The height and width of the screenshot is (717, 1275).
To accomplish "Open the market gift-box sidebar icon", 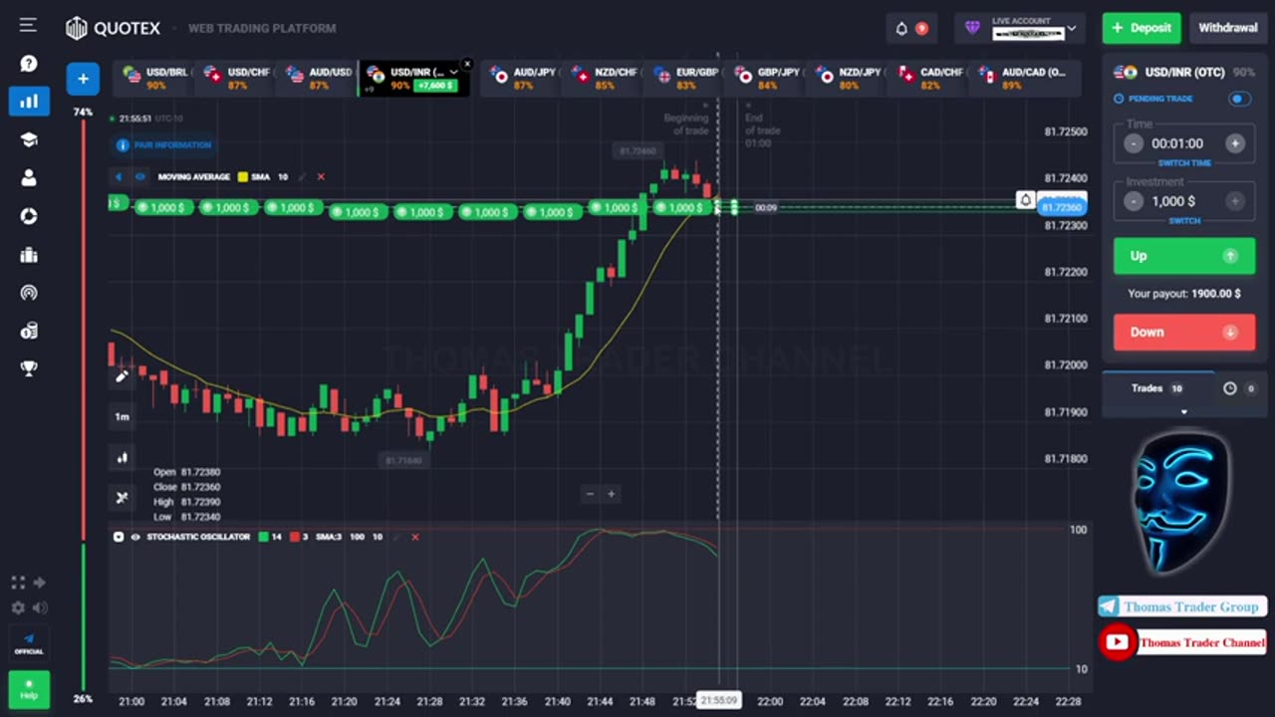I will (29, 255).
